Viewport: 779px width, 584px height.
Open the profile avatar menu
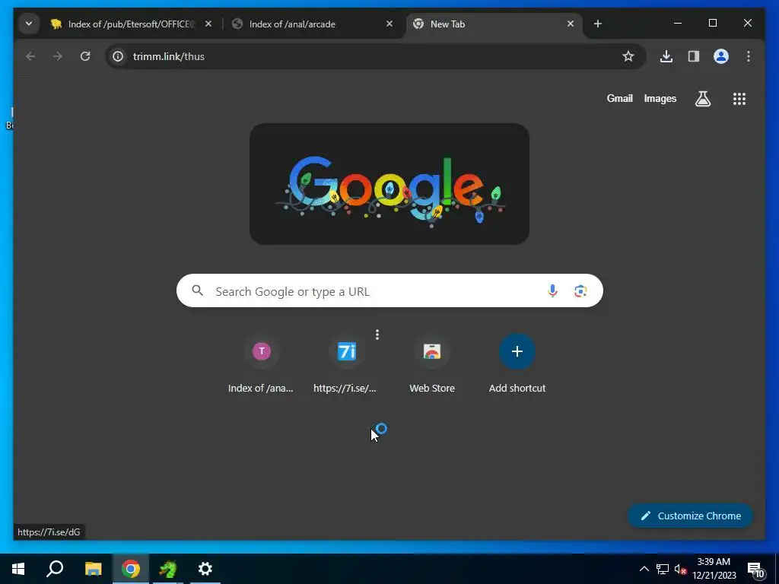[721, 56]
